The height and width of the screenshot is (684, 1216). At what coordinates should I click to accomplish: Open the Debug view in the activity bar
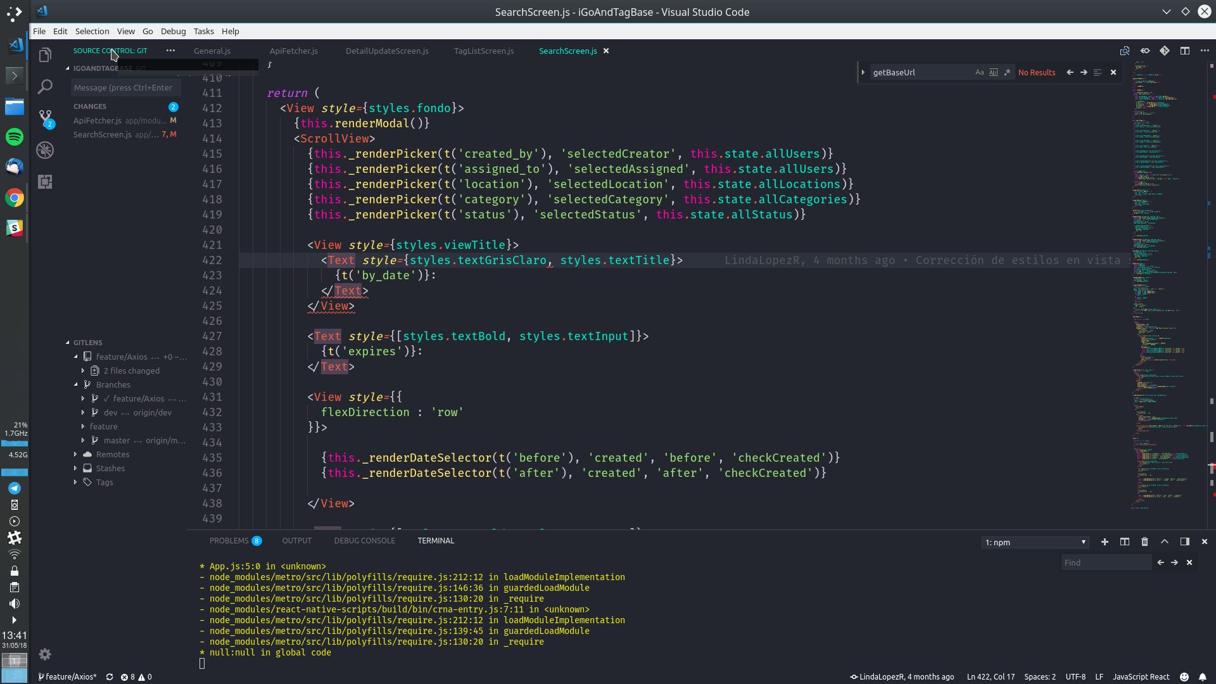(x=46, y=151)
